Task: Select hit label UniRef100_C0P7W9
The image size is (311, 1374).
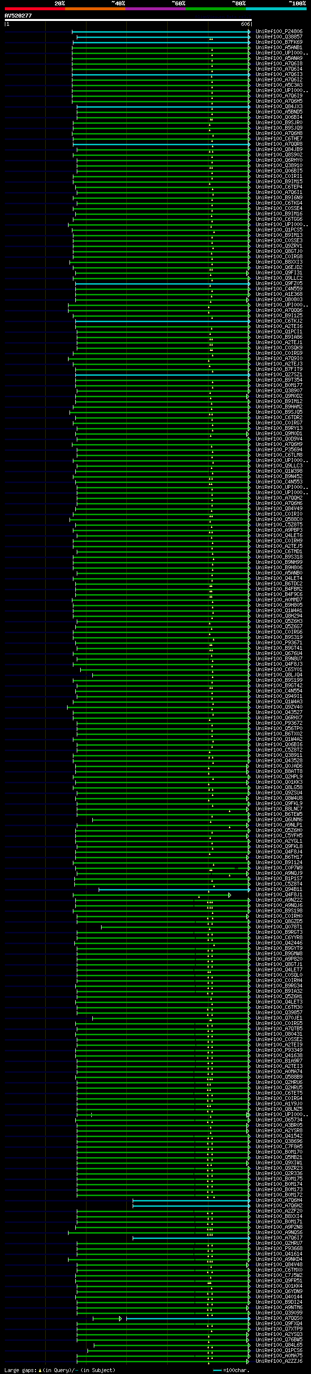Action: [x=278, y=868]
